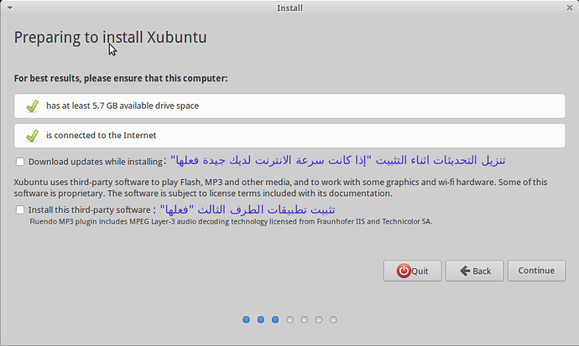Select 'has at least 5.7 GB available drive space'
Image resolution: width=579 pixels, height=346 pixels.
[x=123, y=106]
